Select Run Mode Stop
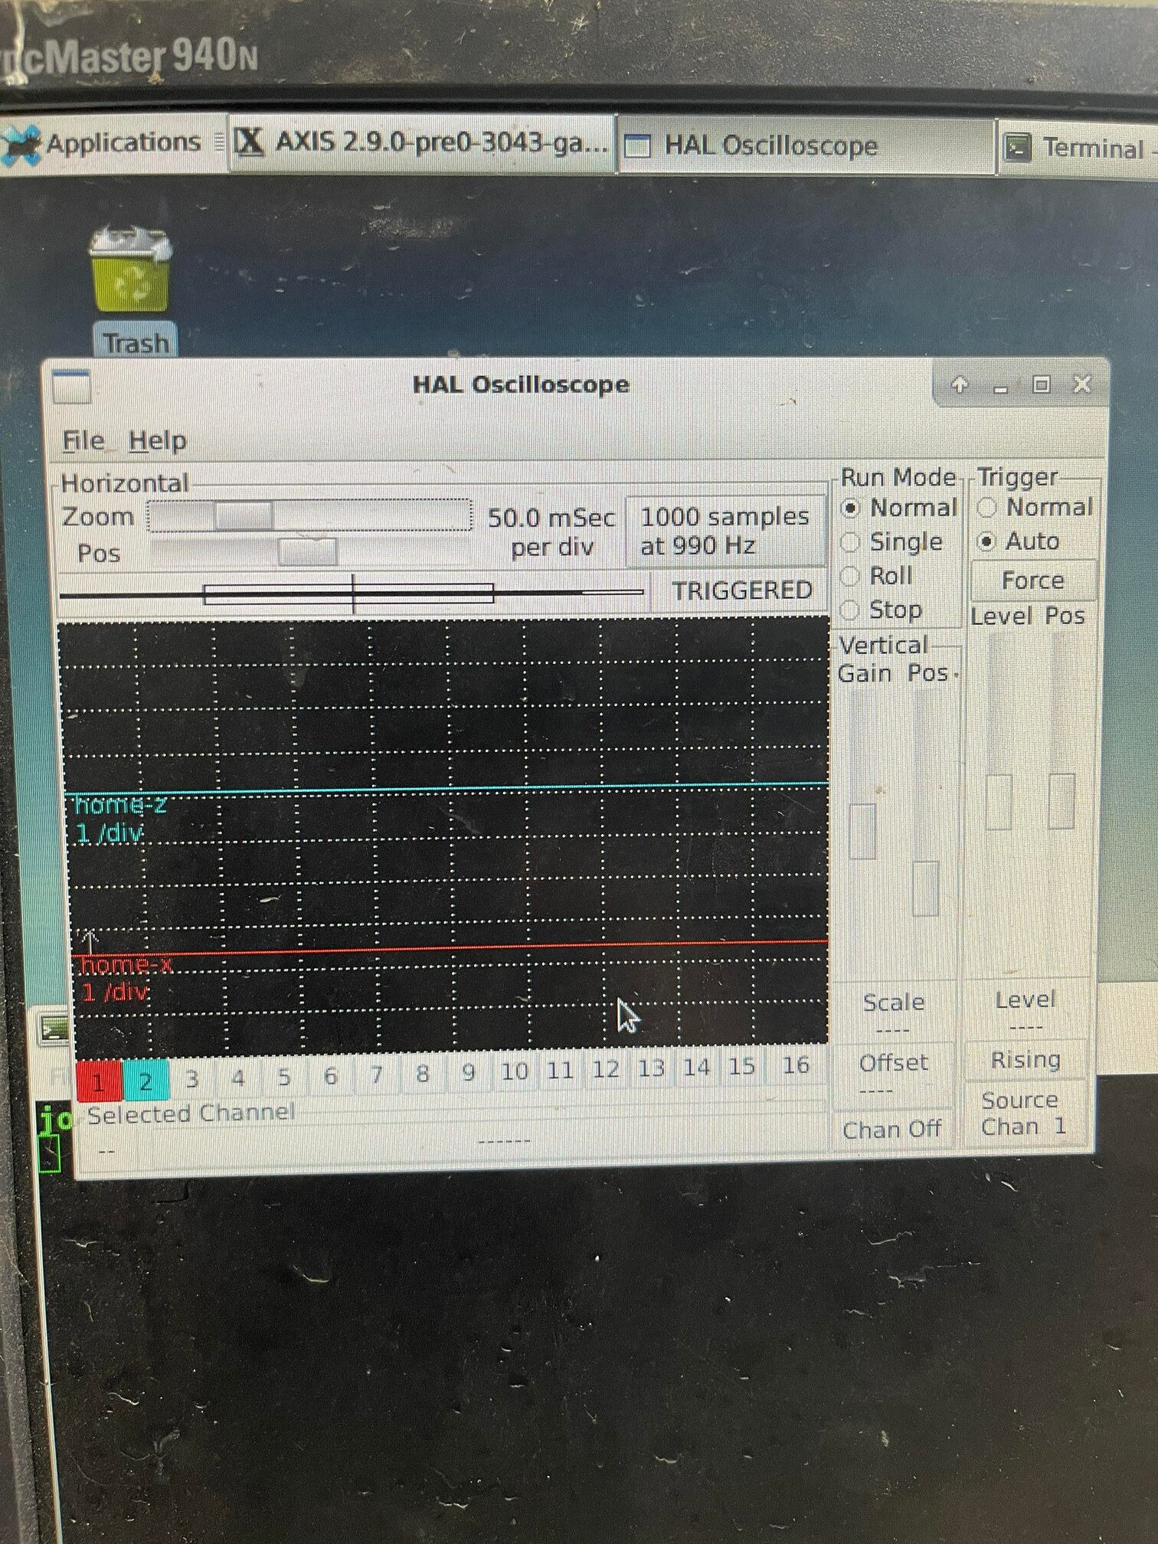1158x1544 pixels. point(882,610)
